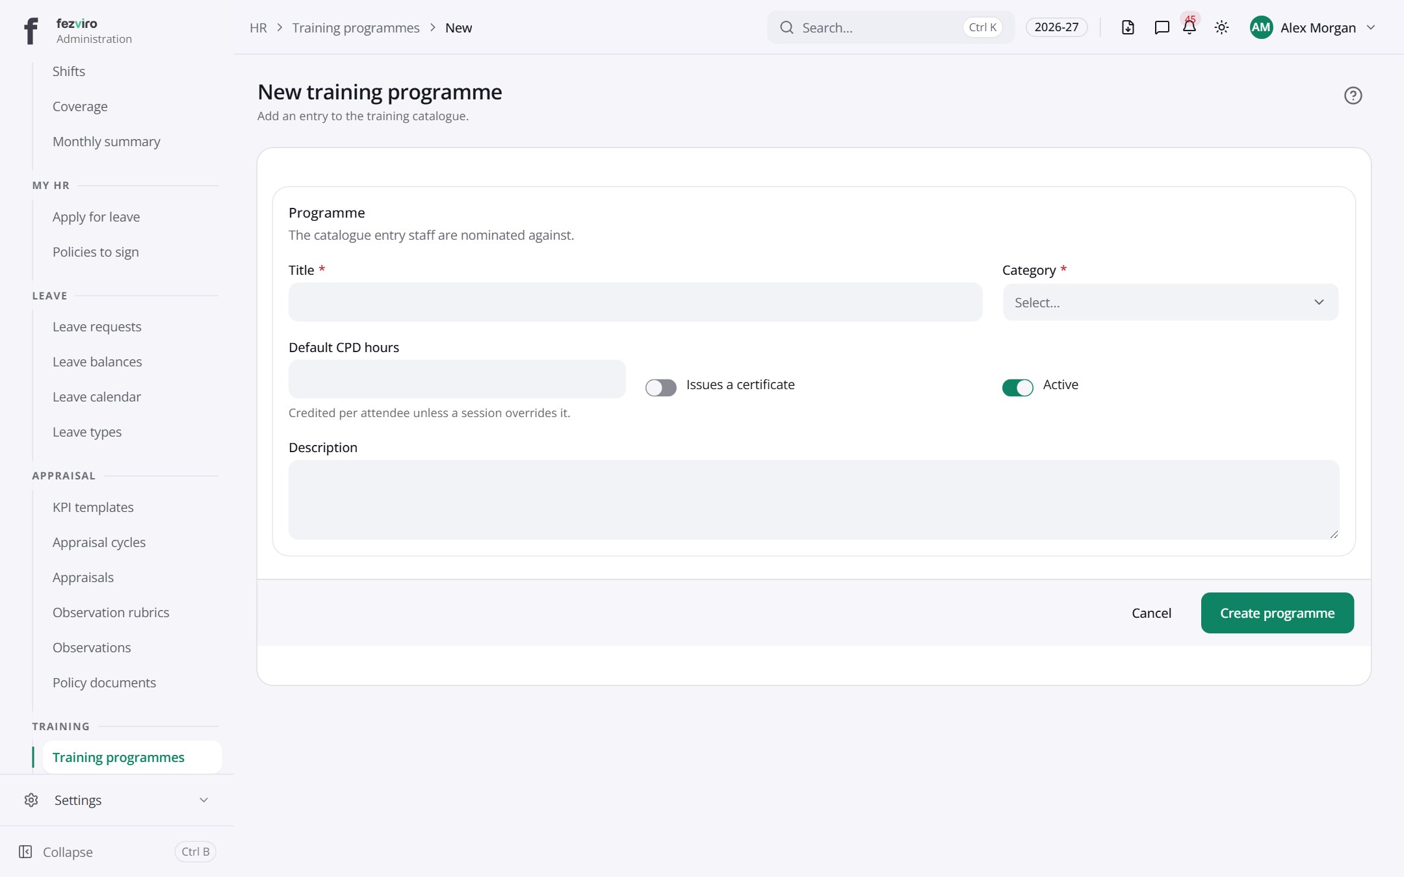The height and width of the screenshot is (877, 1404).
Task: Open Leave types page
Action: coord(87,432)
